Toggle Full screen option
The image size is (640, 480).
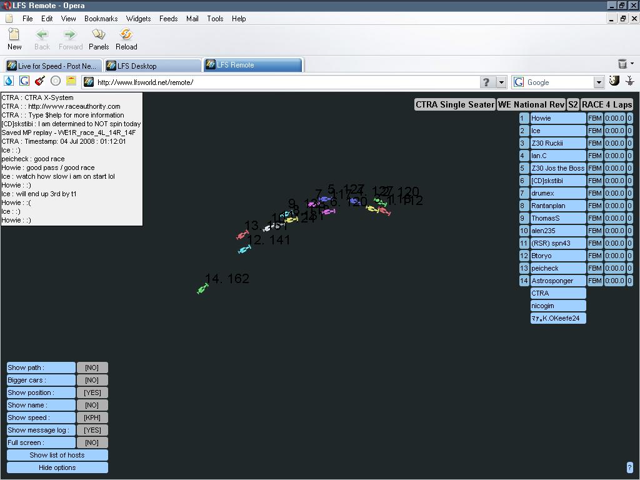(x=92, y=443)
